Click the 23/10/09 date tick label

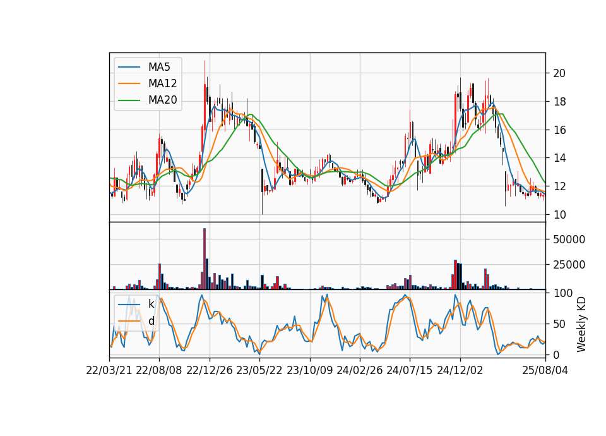(x=309, y=370)
